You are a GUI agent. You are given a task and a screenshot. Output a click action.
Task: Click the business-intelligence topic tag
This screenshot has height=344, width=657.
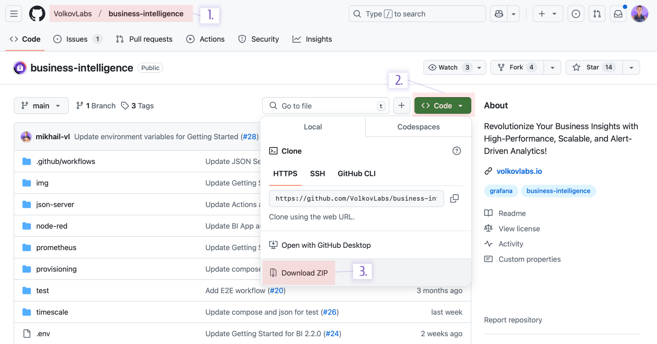pyautogui.click(x=558, y=191)
